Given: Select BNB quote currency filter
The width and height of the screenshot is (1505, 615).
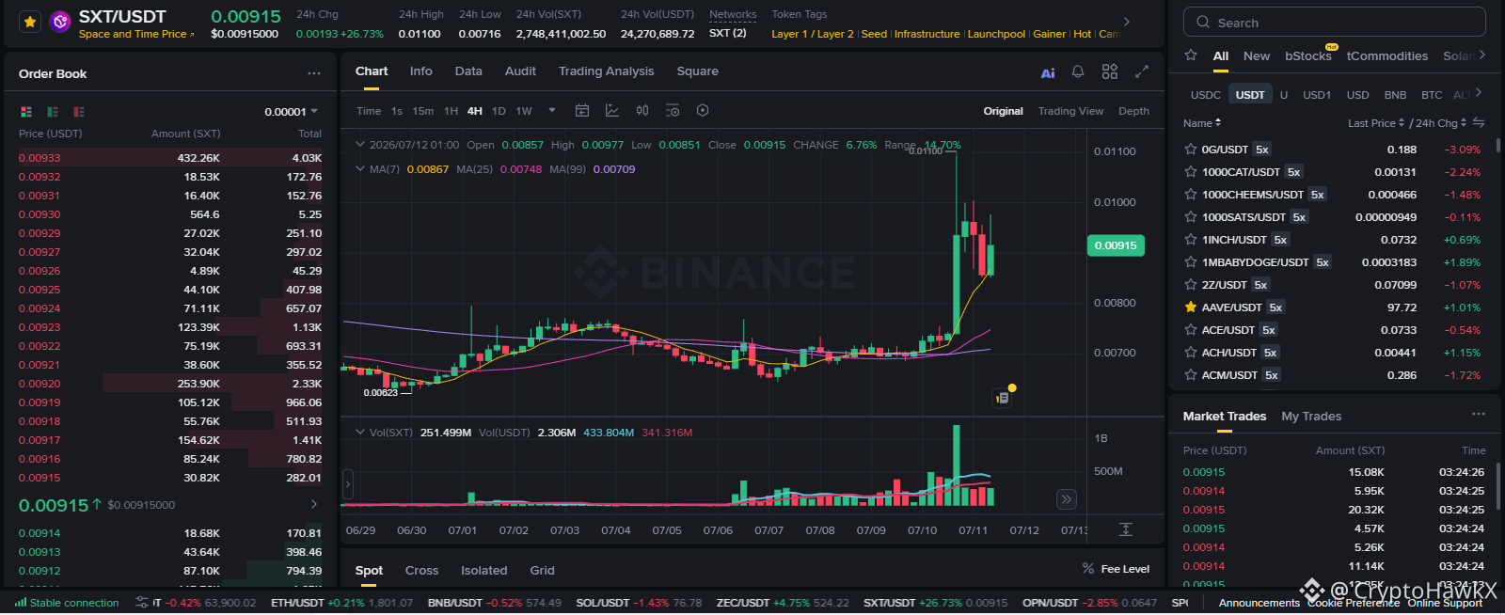Looking at the screenshot, I should click(1395, 95).
